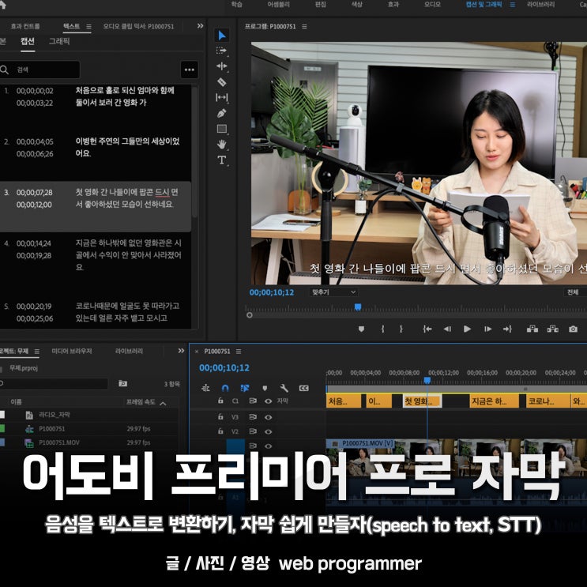This screenshot has height=587, width=587.
Task: Toggle sync lock on V3 track
Action: point(253,416)
